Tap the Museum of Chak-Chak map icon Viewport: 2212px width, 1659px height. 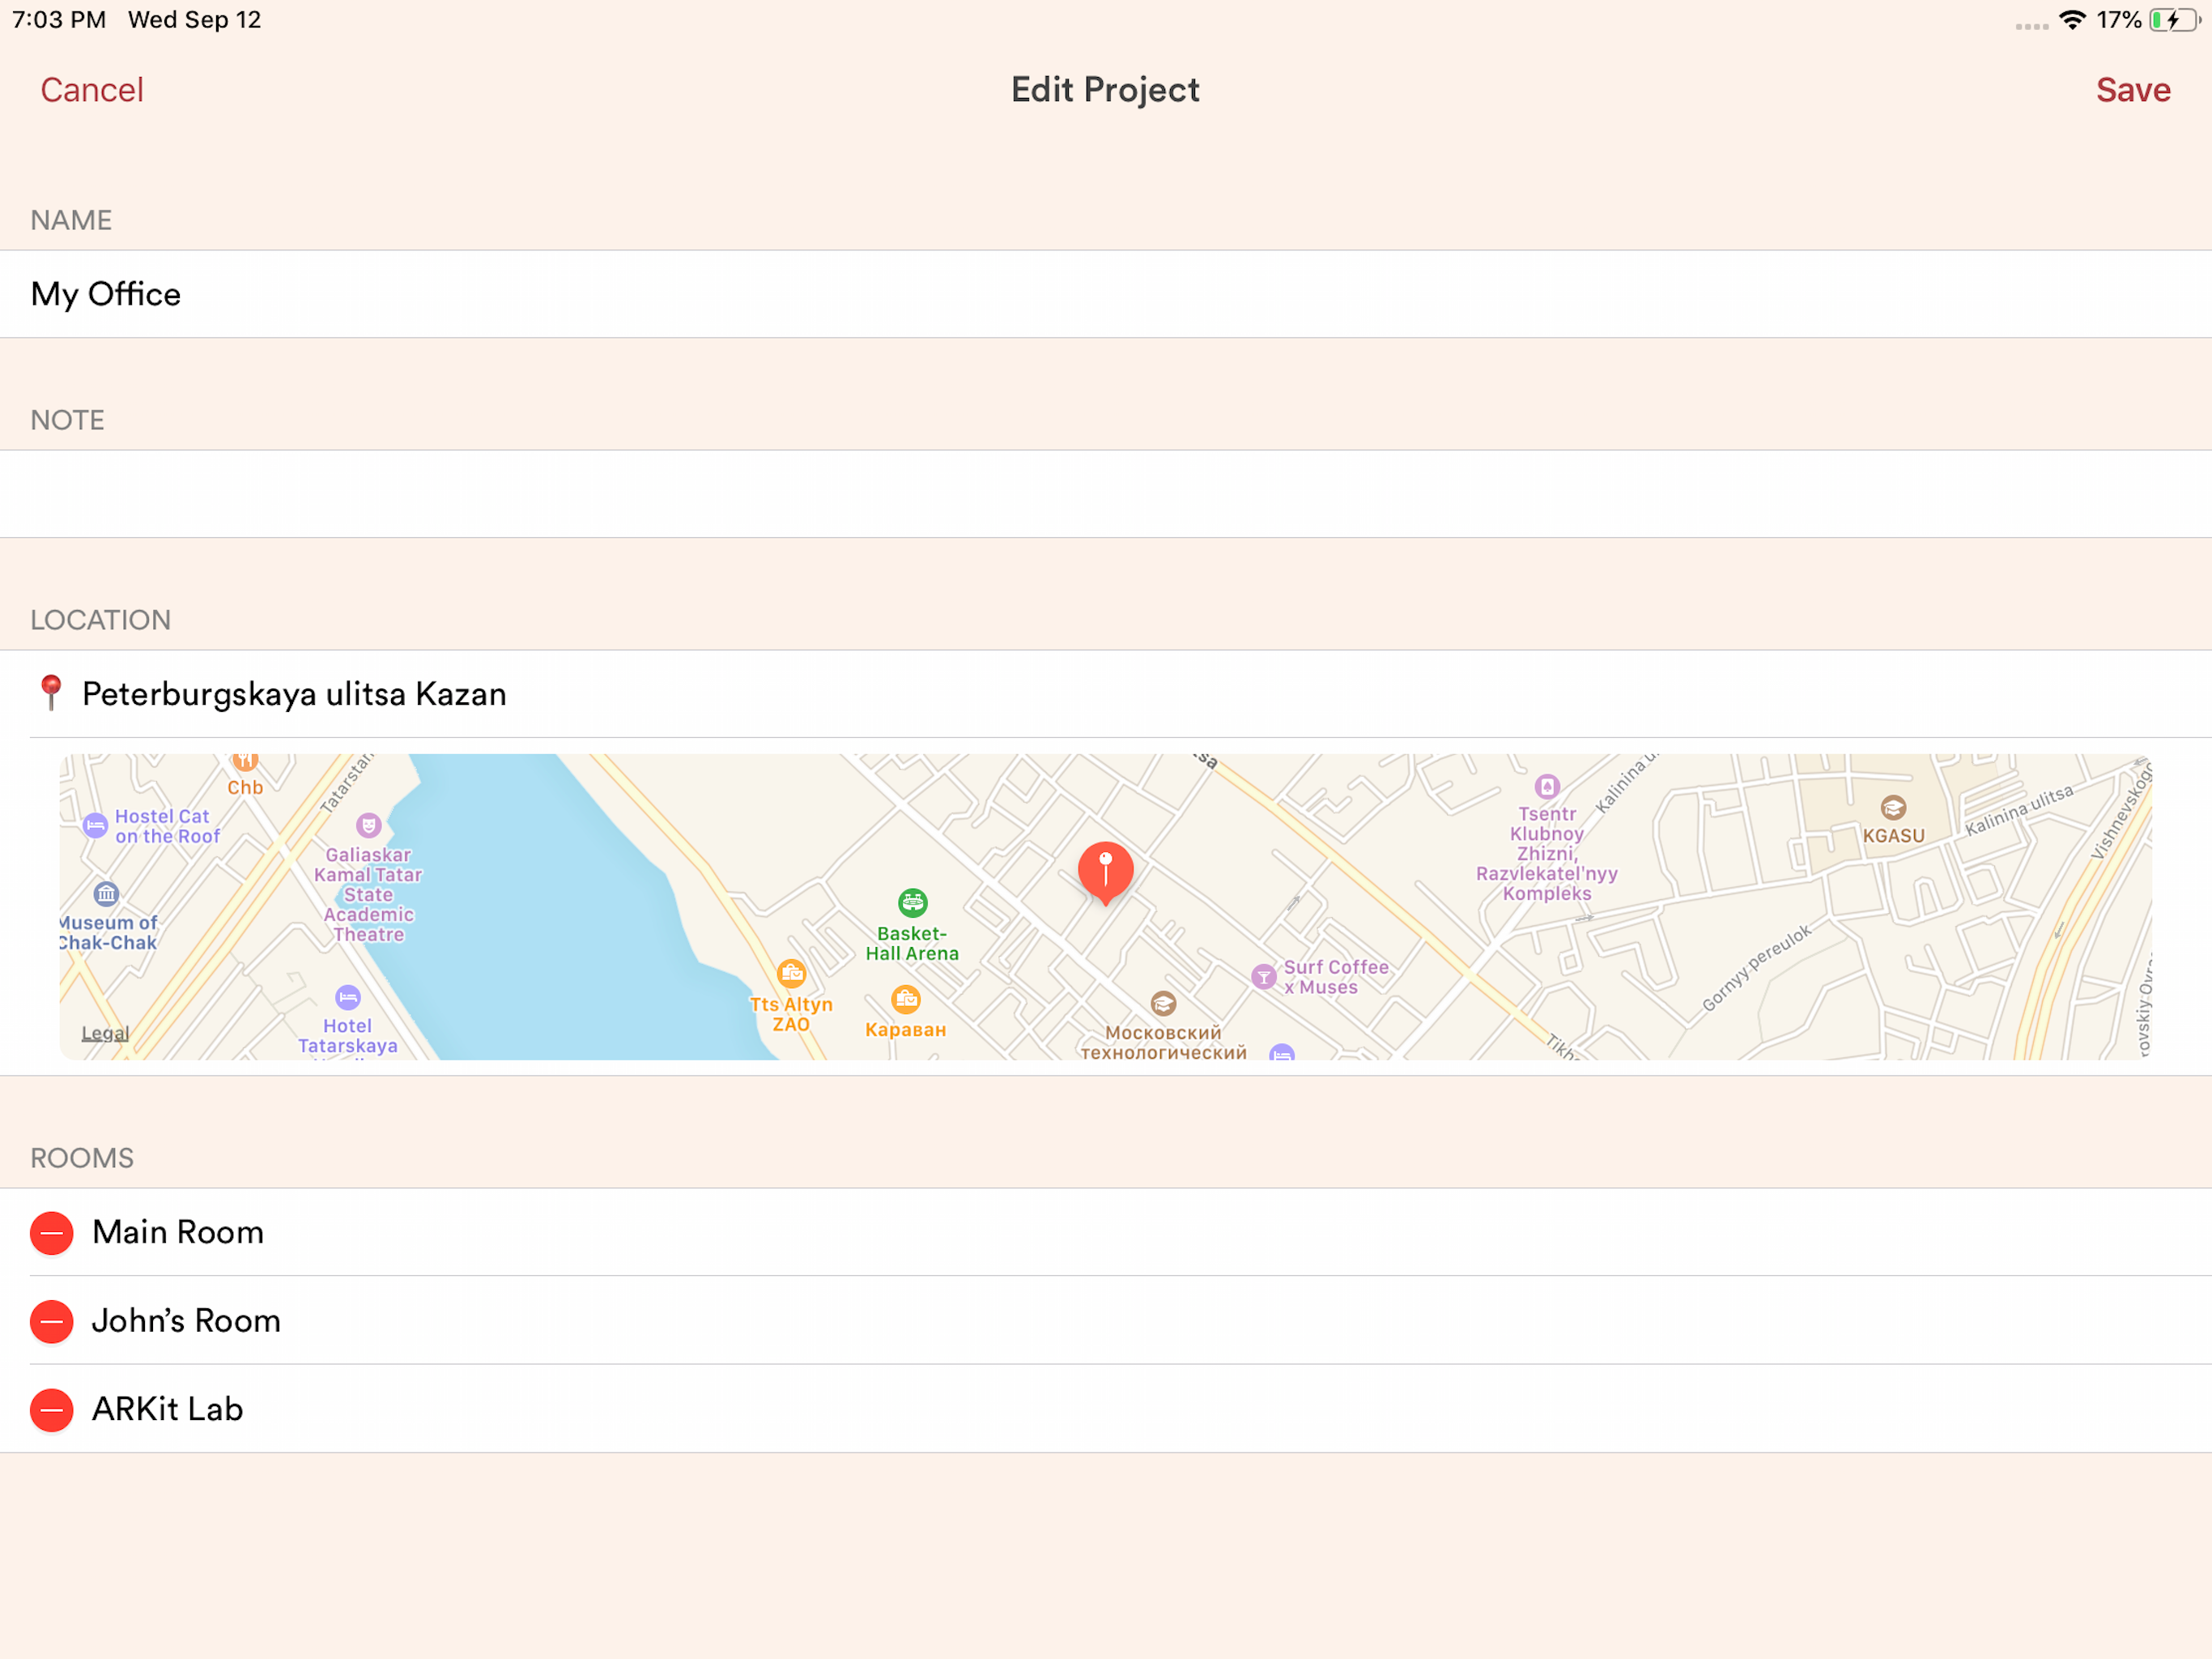point(106,893)
